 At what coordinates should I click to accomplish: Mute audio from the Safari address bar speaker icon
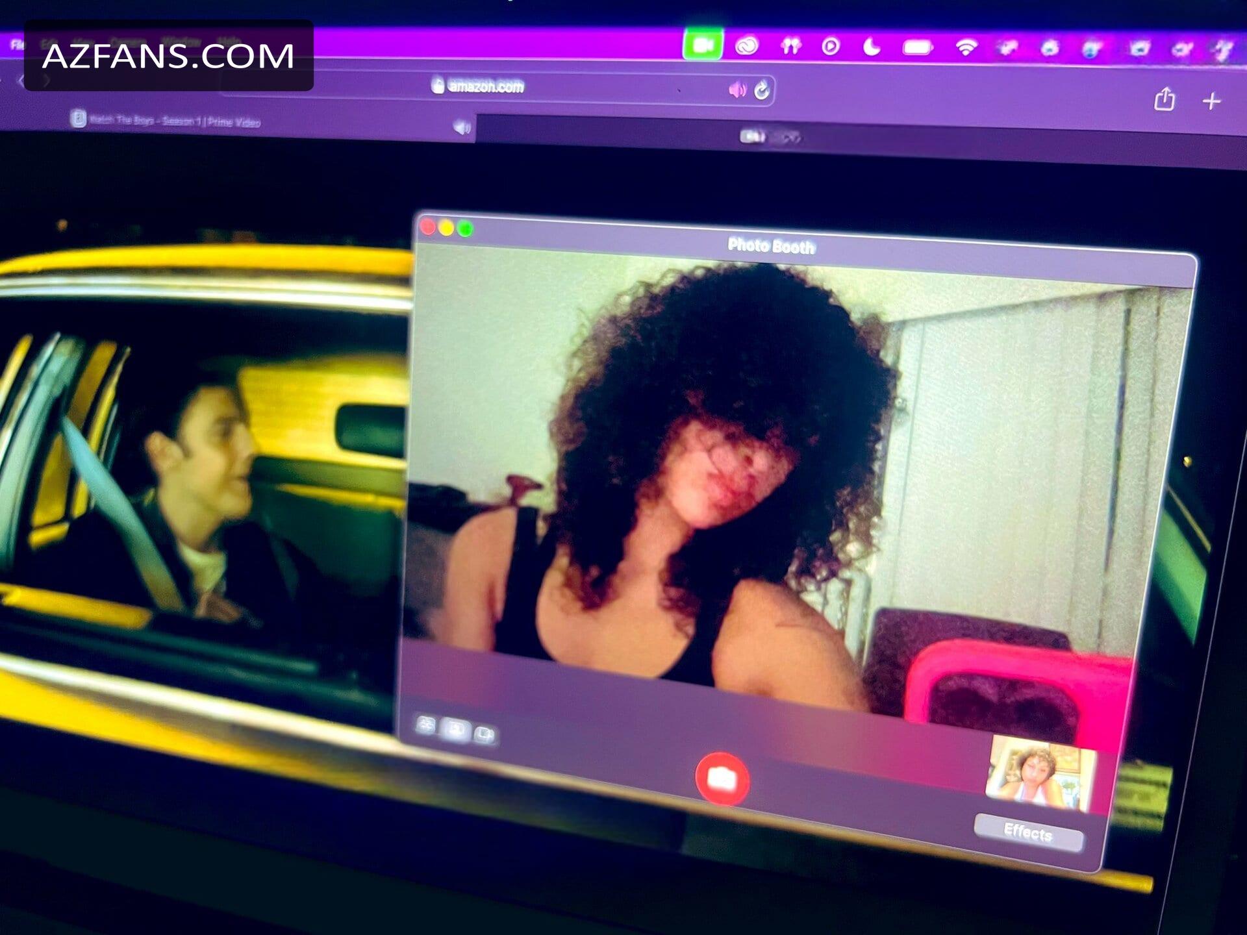pos(737,90)
